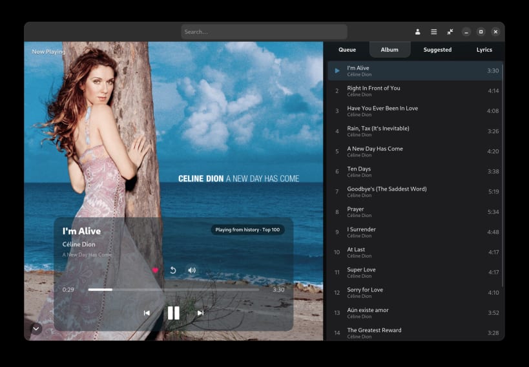Toggle the repeat loop icon

tap(173, 270)
